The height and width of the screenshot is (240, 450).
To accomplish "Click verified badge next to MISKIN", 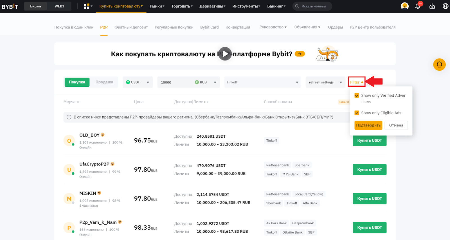I will (99, 193).
